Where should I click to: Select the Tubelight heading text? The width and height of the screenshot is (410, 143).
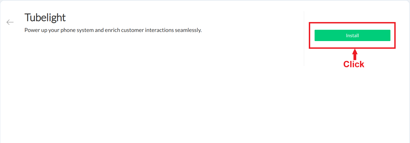(x=45, y=18)
